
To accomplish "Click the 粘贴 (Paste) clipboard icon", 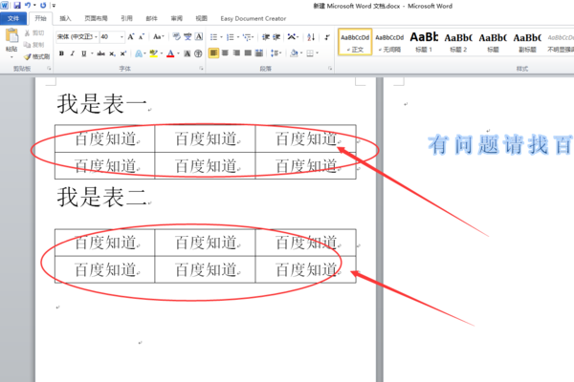I will 11,36.
